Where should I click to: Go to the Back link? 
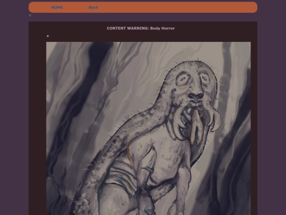click(x=93, y=7)
